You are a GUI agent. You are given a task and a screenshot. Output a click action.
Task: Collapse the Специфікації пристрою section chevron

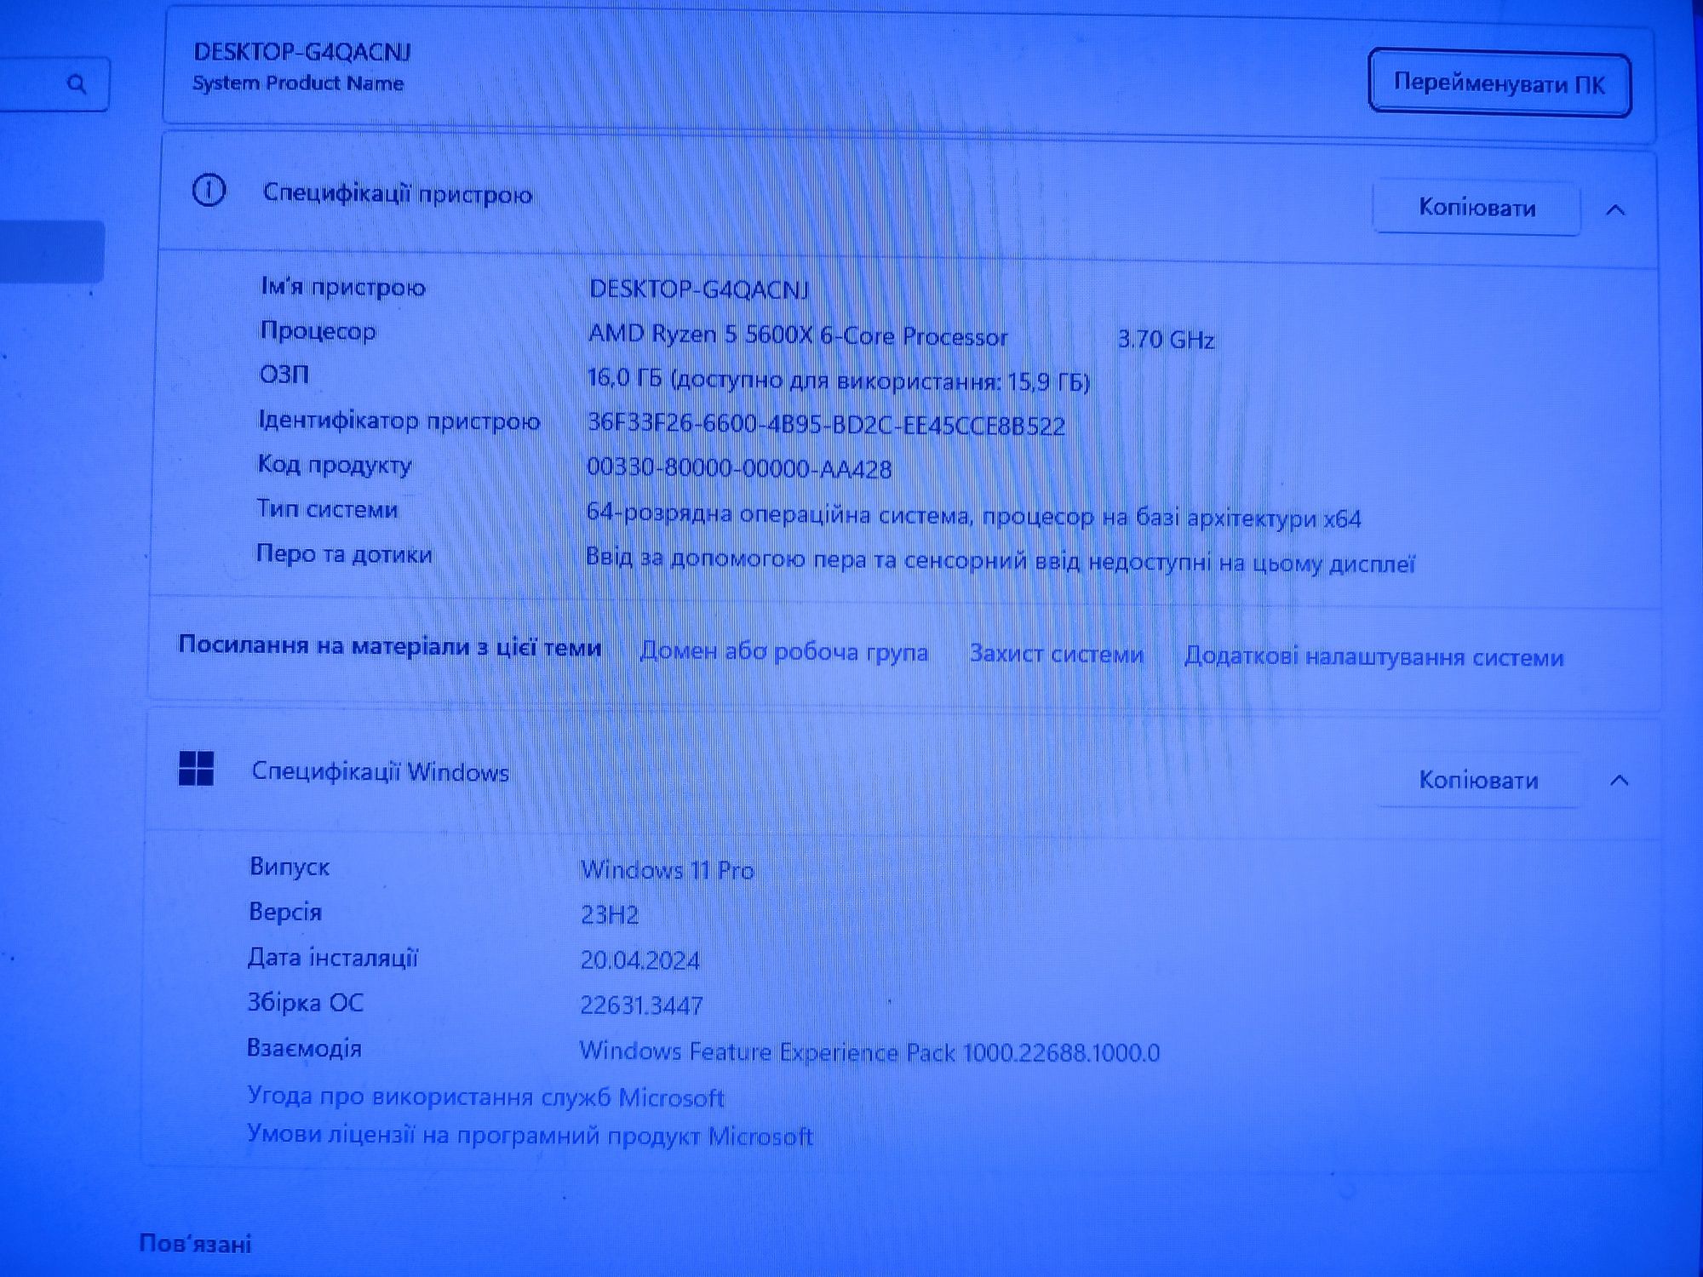coord(1615,209)
